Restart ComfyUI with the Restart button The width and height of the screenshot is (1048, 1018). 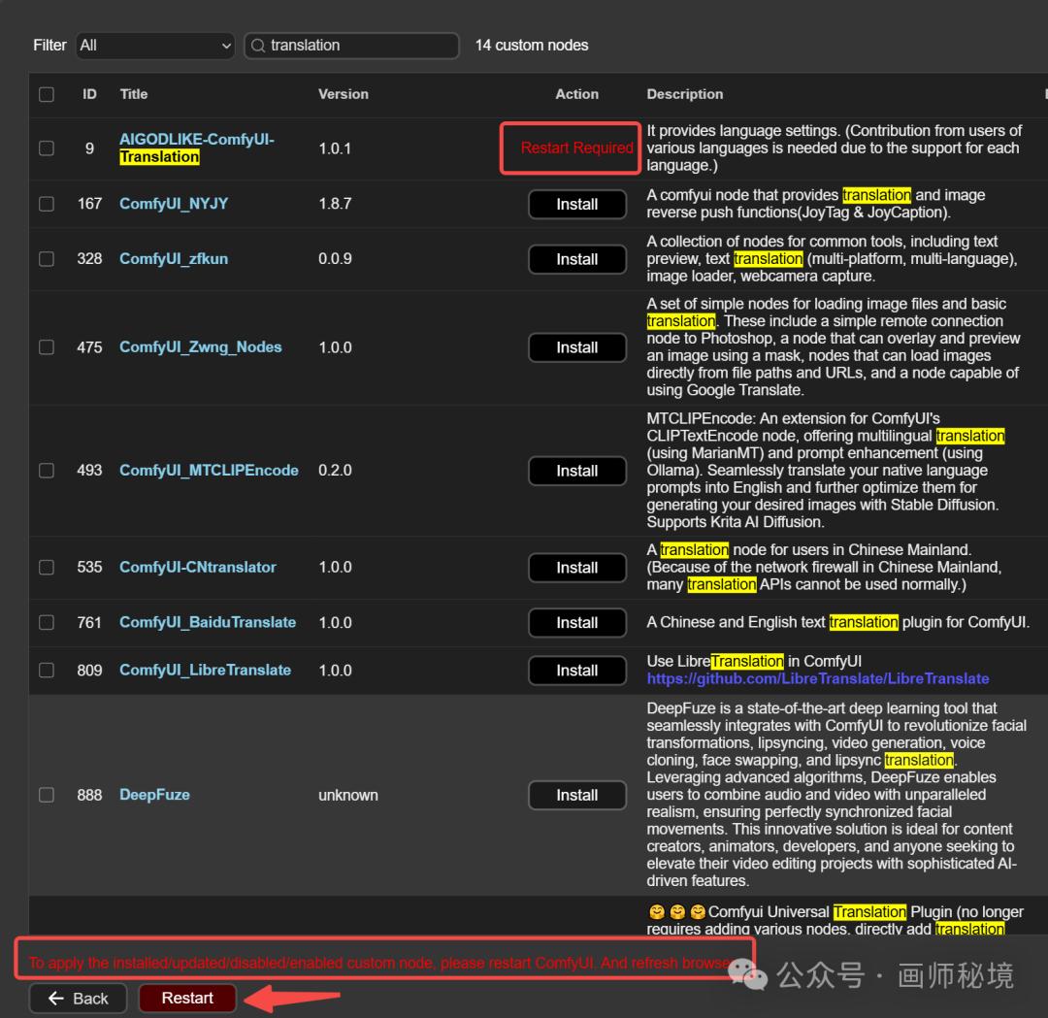tap(187, 998)
